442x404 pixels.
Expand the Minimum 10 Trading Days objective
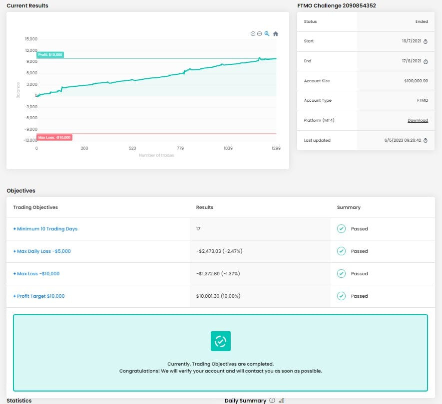click(45, 229)
